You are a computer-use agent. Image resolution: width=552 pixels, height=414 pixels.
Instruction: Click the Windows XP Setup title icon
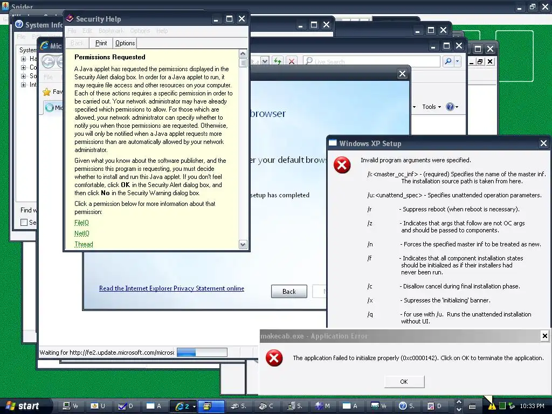click(333, 143)
